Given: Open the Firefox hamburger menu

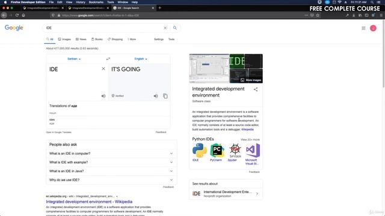Looking at the screenshot, I should tap(381, 15).
